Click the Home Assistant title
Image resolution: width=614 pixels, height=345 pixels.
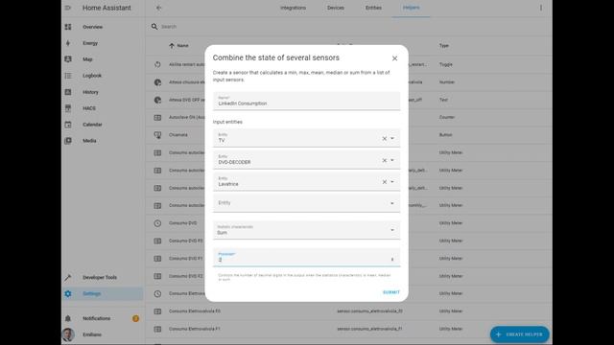[106, 8]
